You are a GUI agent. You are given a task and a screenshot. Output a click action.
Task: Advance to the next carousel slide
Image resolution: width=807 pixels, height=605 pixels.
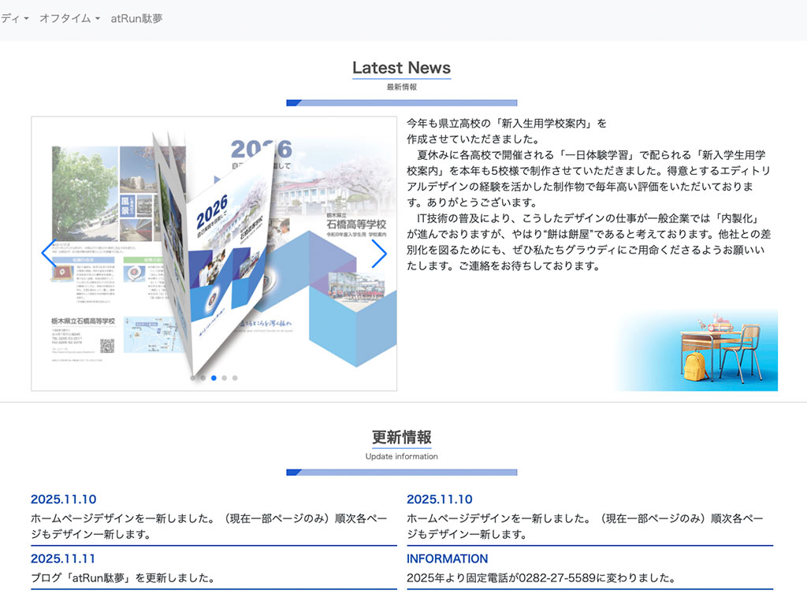(x=379, y=254)
